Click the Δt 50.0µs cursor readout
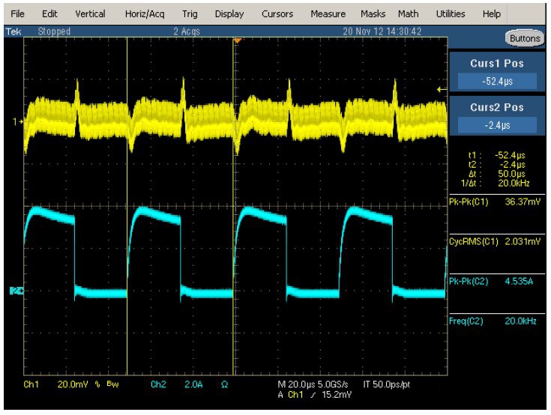551x415 pixels. (497, 174)
